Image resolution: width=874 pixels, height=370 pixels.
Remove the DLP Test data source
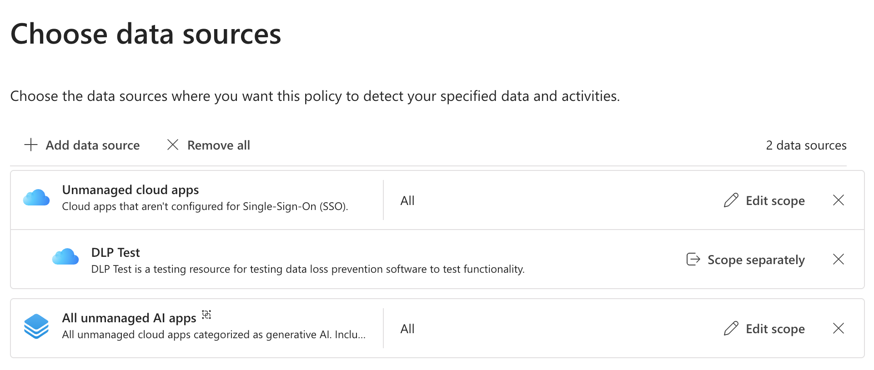(839, 260)
